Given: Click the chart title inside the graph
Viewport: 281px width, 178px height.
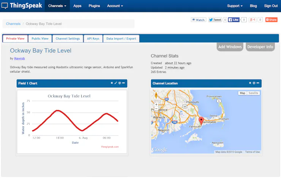Looking at the screenshot, I should (x=69, y=96).
